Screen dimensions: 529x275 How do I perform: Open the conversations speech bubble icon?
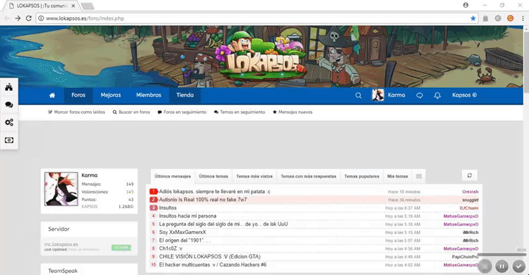pos(419,95)
